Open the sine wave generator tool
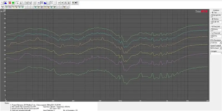Viewport: 222px width, 111px height. coord(2,3)
